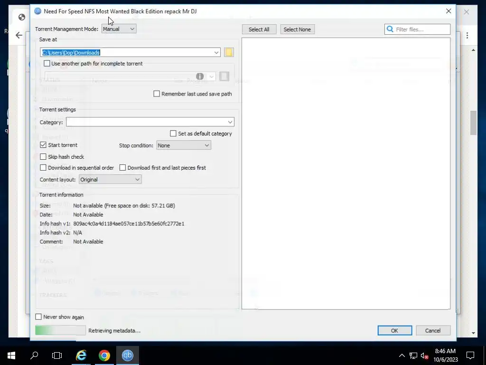Click qBittorrent icon in dialog title bar
Viewport: 486px width, 365px height.
(38, 11)
